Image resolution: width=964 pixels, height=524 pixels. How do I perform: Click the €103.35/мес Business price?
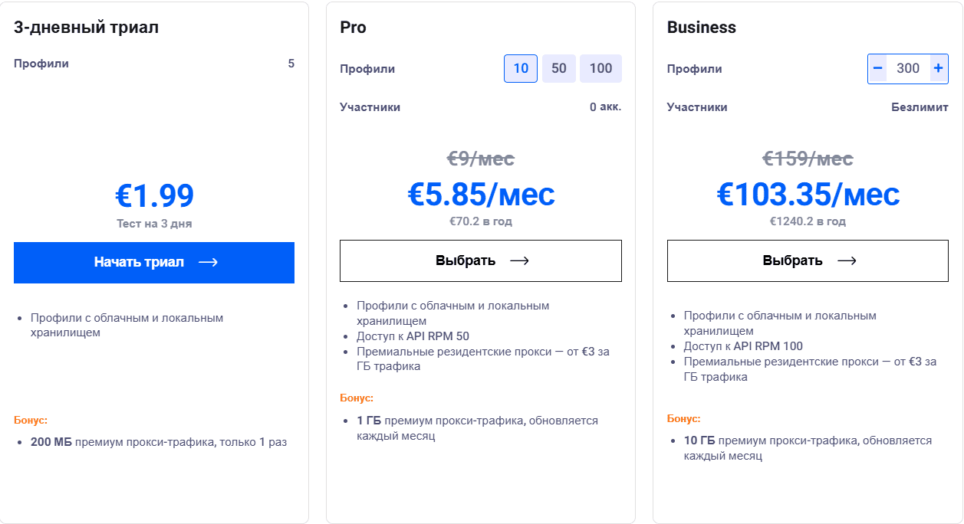coord(808,194)
